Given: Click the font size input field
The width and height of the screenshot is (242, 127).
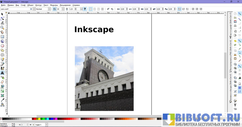Looking at the screenshot, I should [x=59, y=9].
